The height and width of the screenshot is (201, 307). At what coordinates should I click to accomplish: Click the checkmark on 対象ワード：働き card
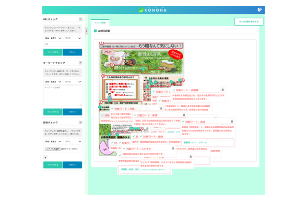click(x=141, y=136)
